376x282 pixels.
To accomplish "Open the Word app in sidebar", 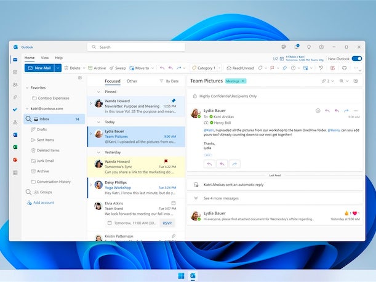I will (15, 134).
